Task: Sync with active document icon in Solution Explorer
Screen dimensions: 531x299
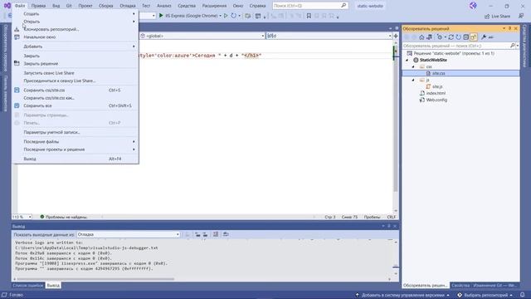Action: click(x=451, y=37)
